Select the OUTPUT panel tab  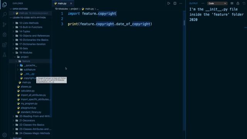click(193, 3)
